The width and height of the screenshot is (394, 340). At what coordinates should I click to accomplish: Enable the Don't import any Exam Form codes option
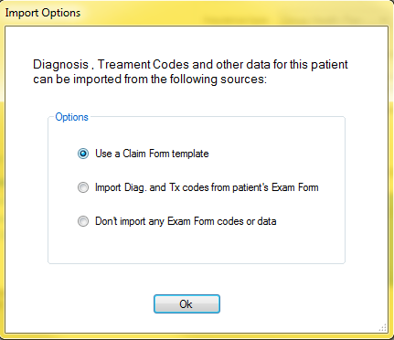click(x=83, y=221)
